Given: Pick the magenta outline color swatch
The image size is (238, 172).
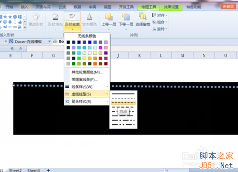Looking at the screenshot, I should [100, 48].
